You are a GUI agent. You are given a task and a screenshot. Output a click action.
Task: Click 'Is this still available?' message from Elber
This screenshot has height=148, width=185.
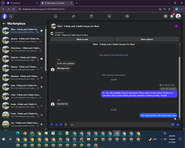coord(66,64)
